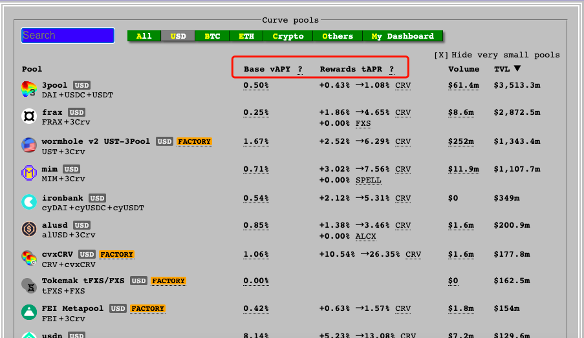Click the 3pool rainbow pool icon
Viewport: 584px width, 338px height.
click(28, 90)
